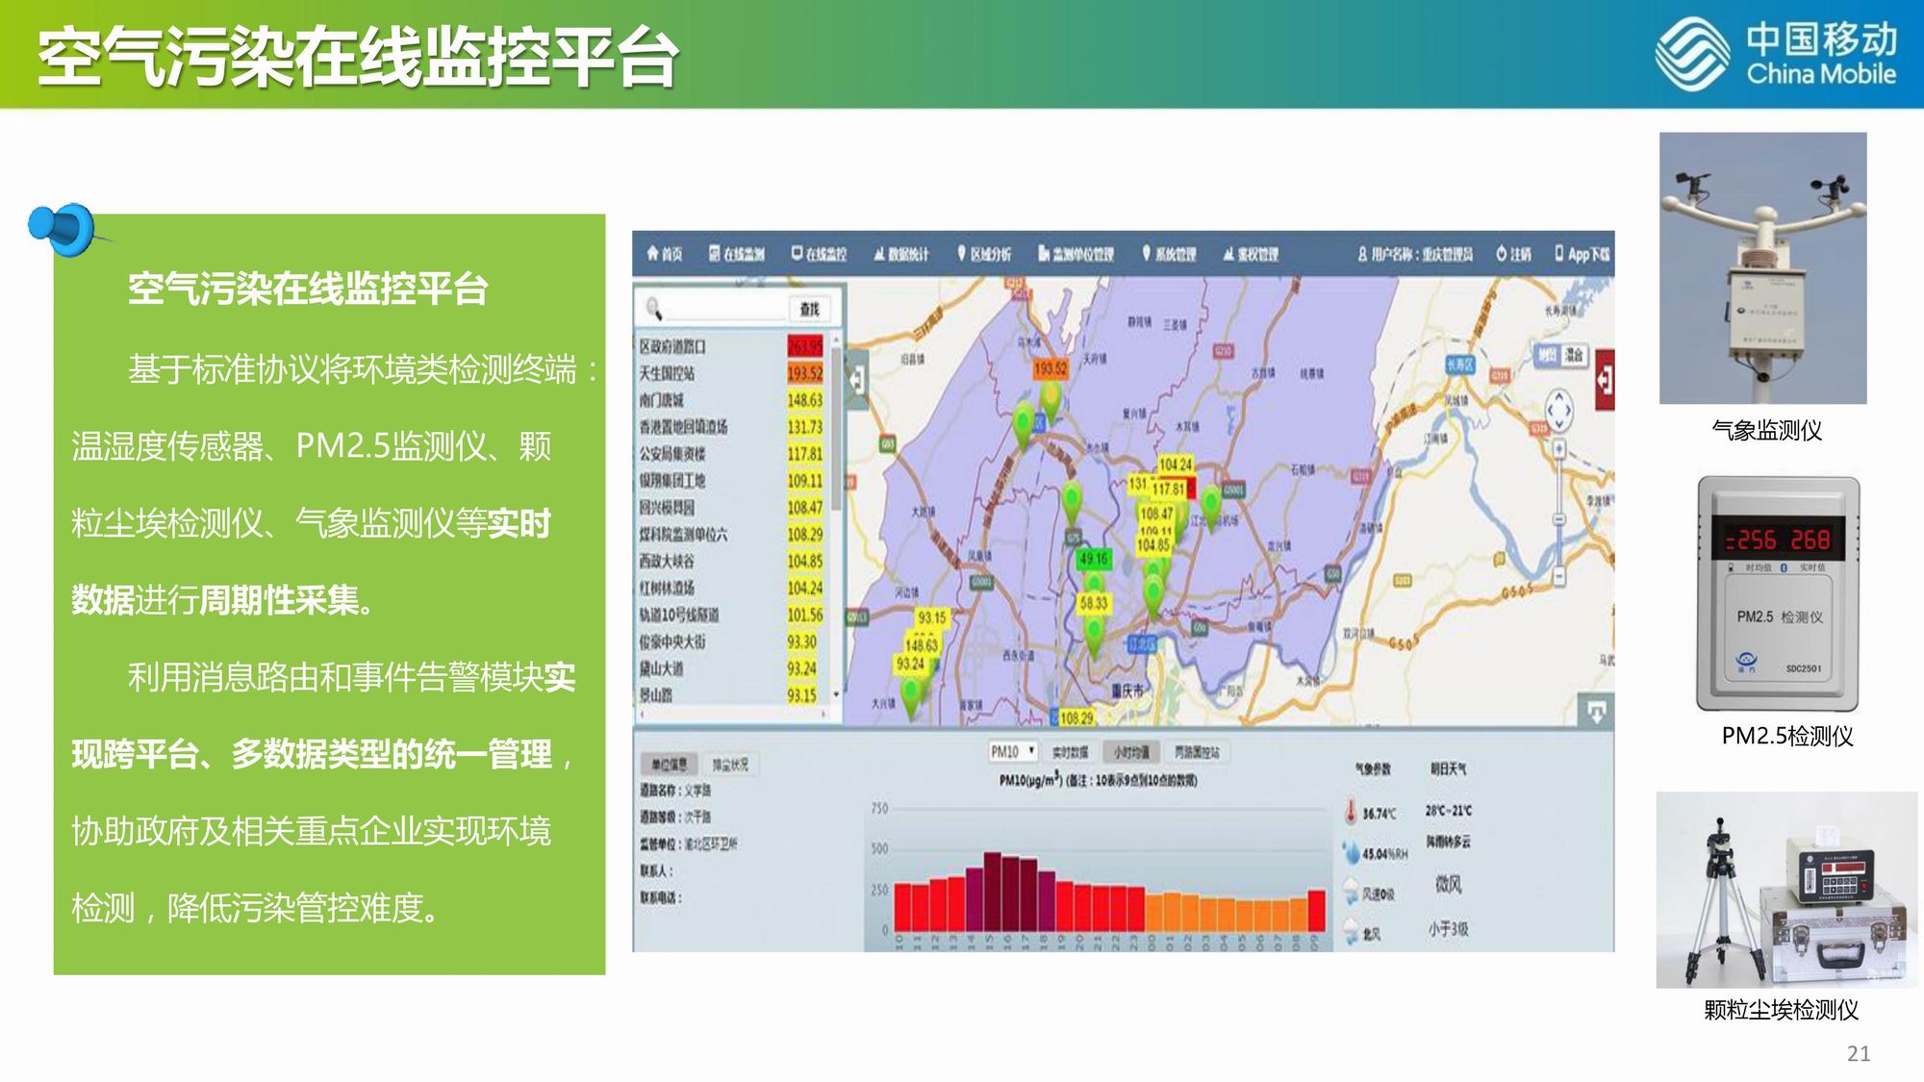Click the 首页 home icon in navbar
The width and height of the screenshot is (1924, 1082).
coord(653,253)
